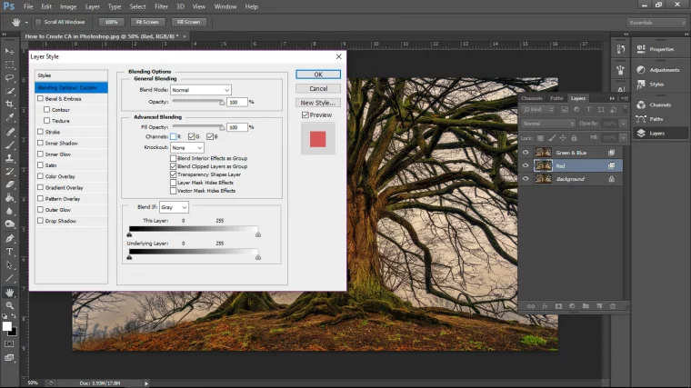This screenshot has height=388, width=691.
Task: Toggle the Preview checkbox
Action: (305, 115)
